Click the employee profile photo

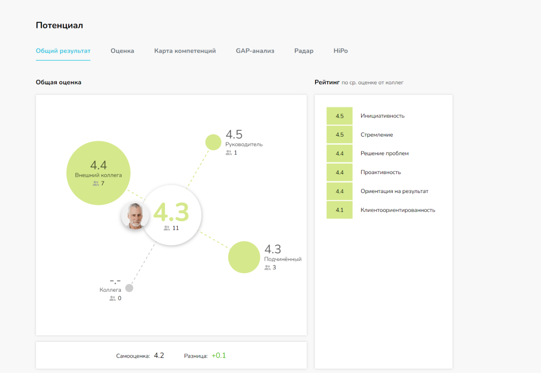[x=135, y=216]
